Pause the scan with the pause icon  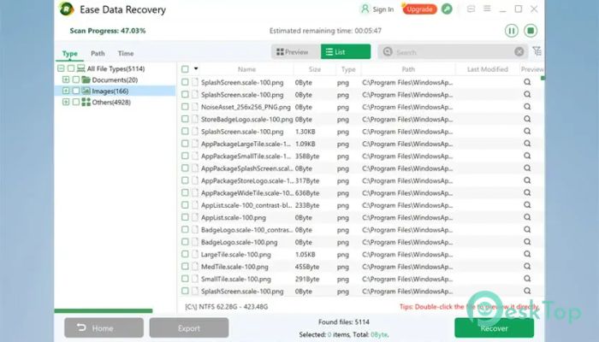(x=512, y=31)
